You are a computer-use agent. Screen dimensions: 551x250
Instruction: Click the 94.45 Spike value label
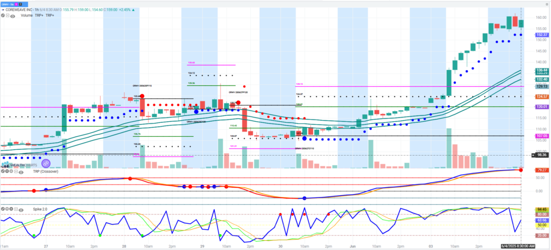(x=541, y=209)
